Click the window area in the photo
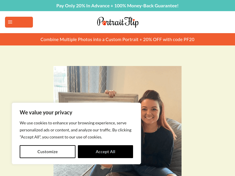The width and height of the screenshot is (235, 176). (x=60, y=83)
